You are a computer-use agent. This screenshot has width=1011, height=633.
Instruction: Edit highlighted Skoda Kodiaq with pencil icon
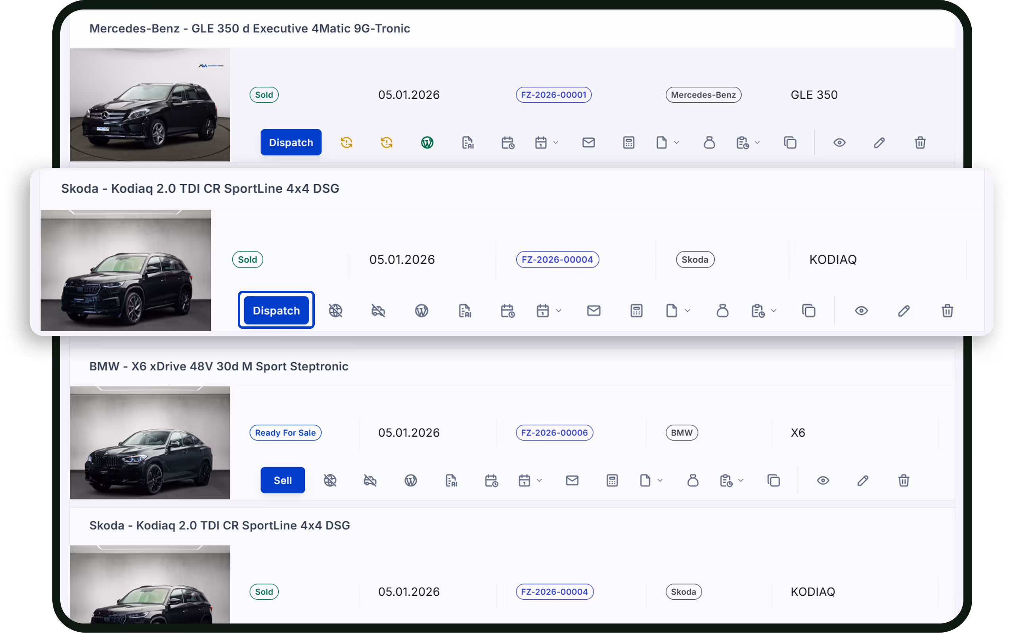point(903,311)
